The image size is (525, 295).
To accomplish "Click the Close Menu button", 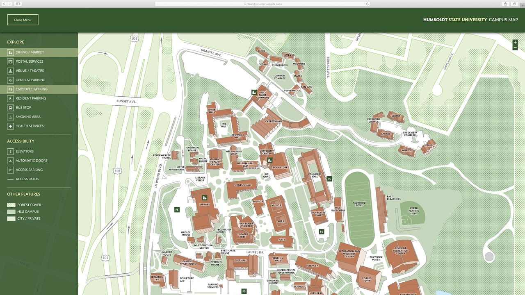I will [x=23, y=20].
